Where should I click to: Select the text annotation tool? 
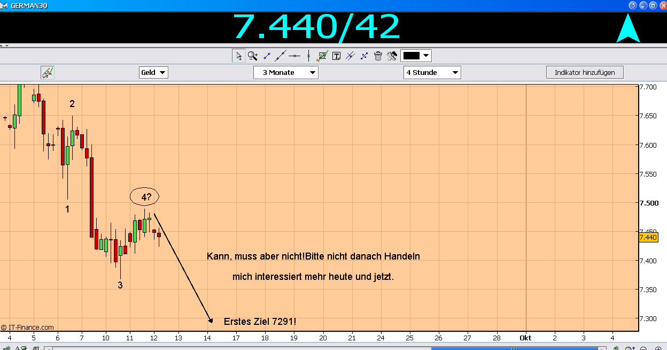[x=336, y=56]
